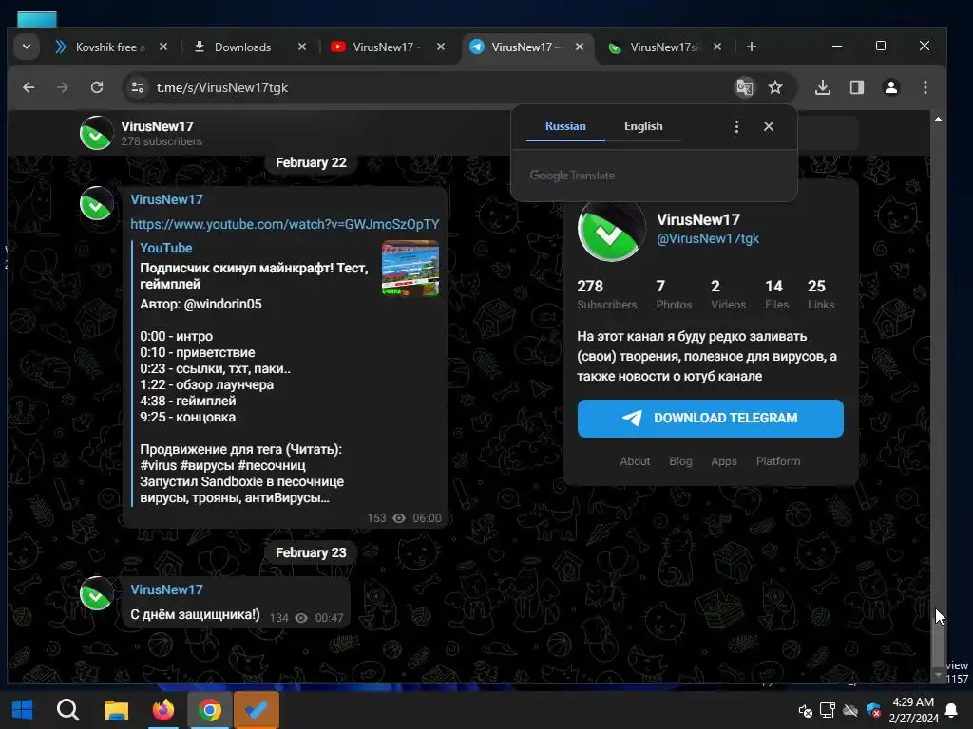Open the Blog footer link

pos(680,461)
